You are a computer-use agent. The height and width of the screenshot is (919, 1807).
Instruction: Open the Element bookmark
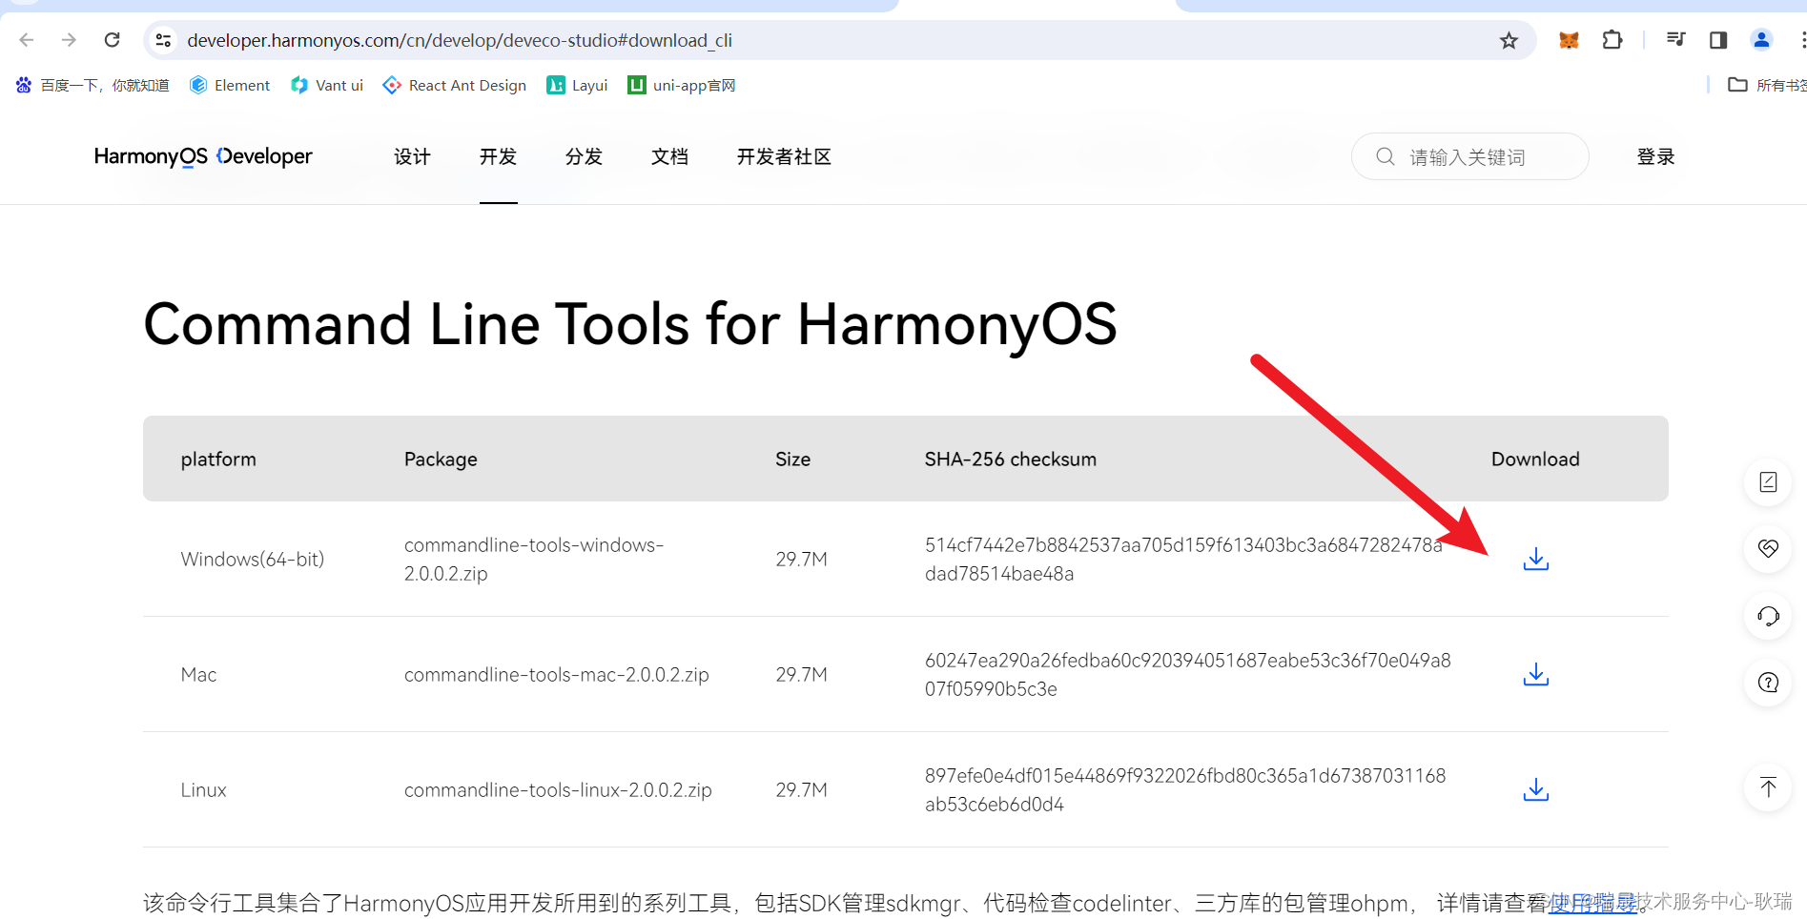point(230,85)
